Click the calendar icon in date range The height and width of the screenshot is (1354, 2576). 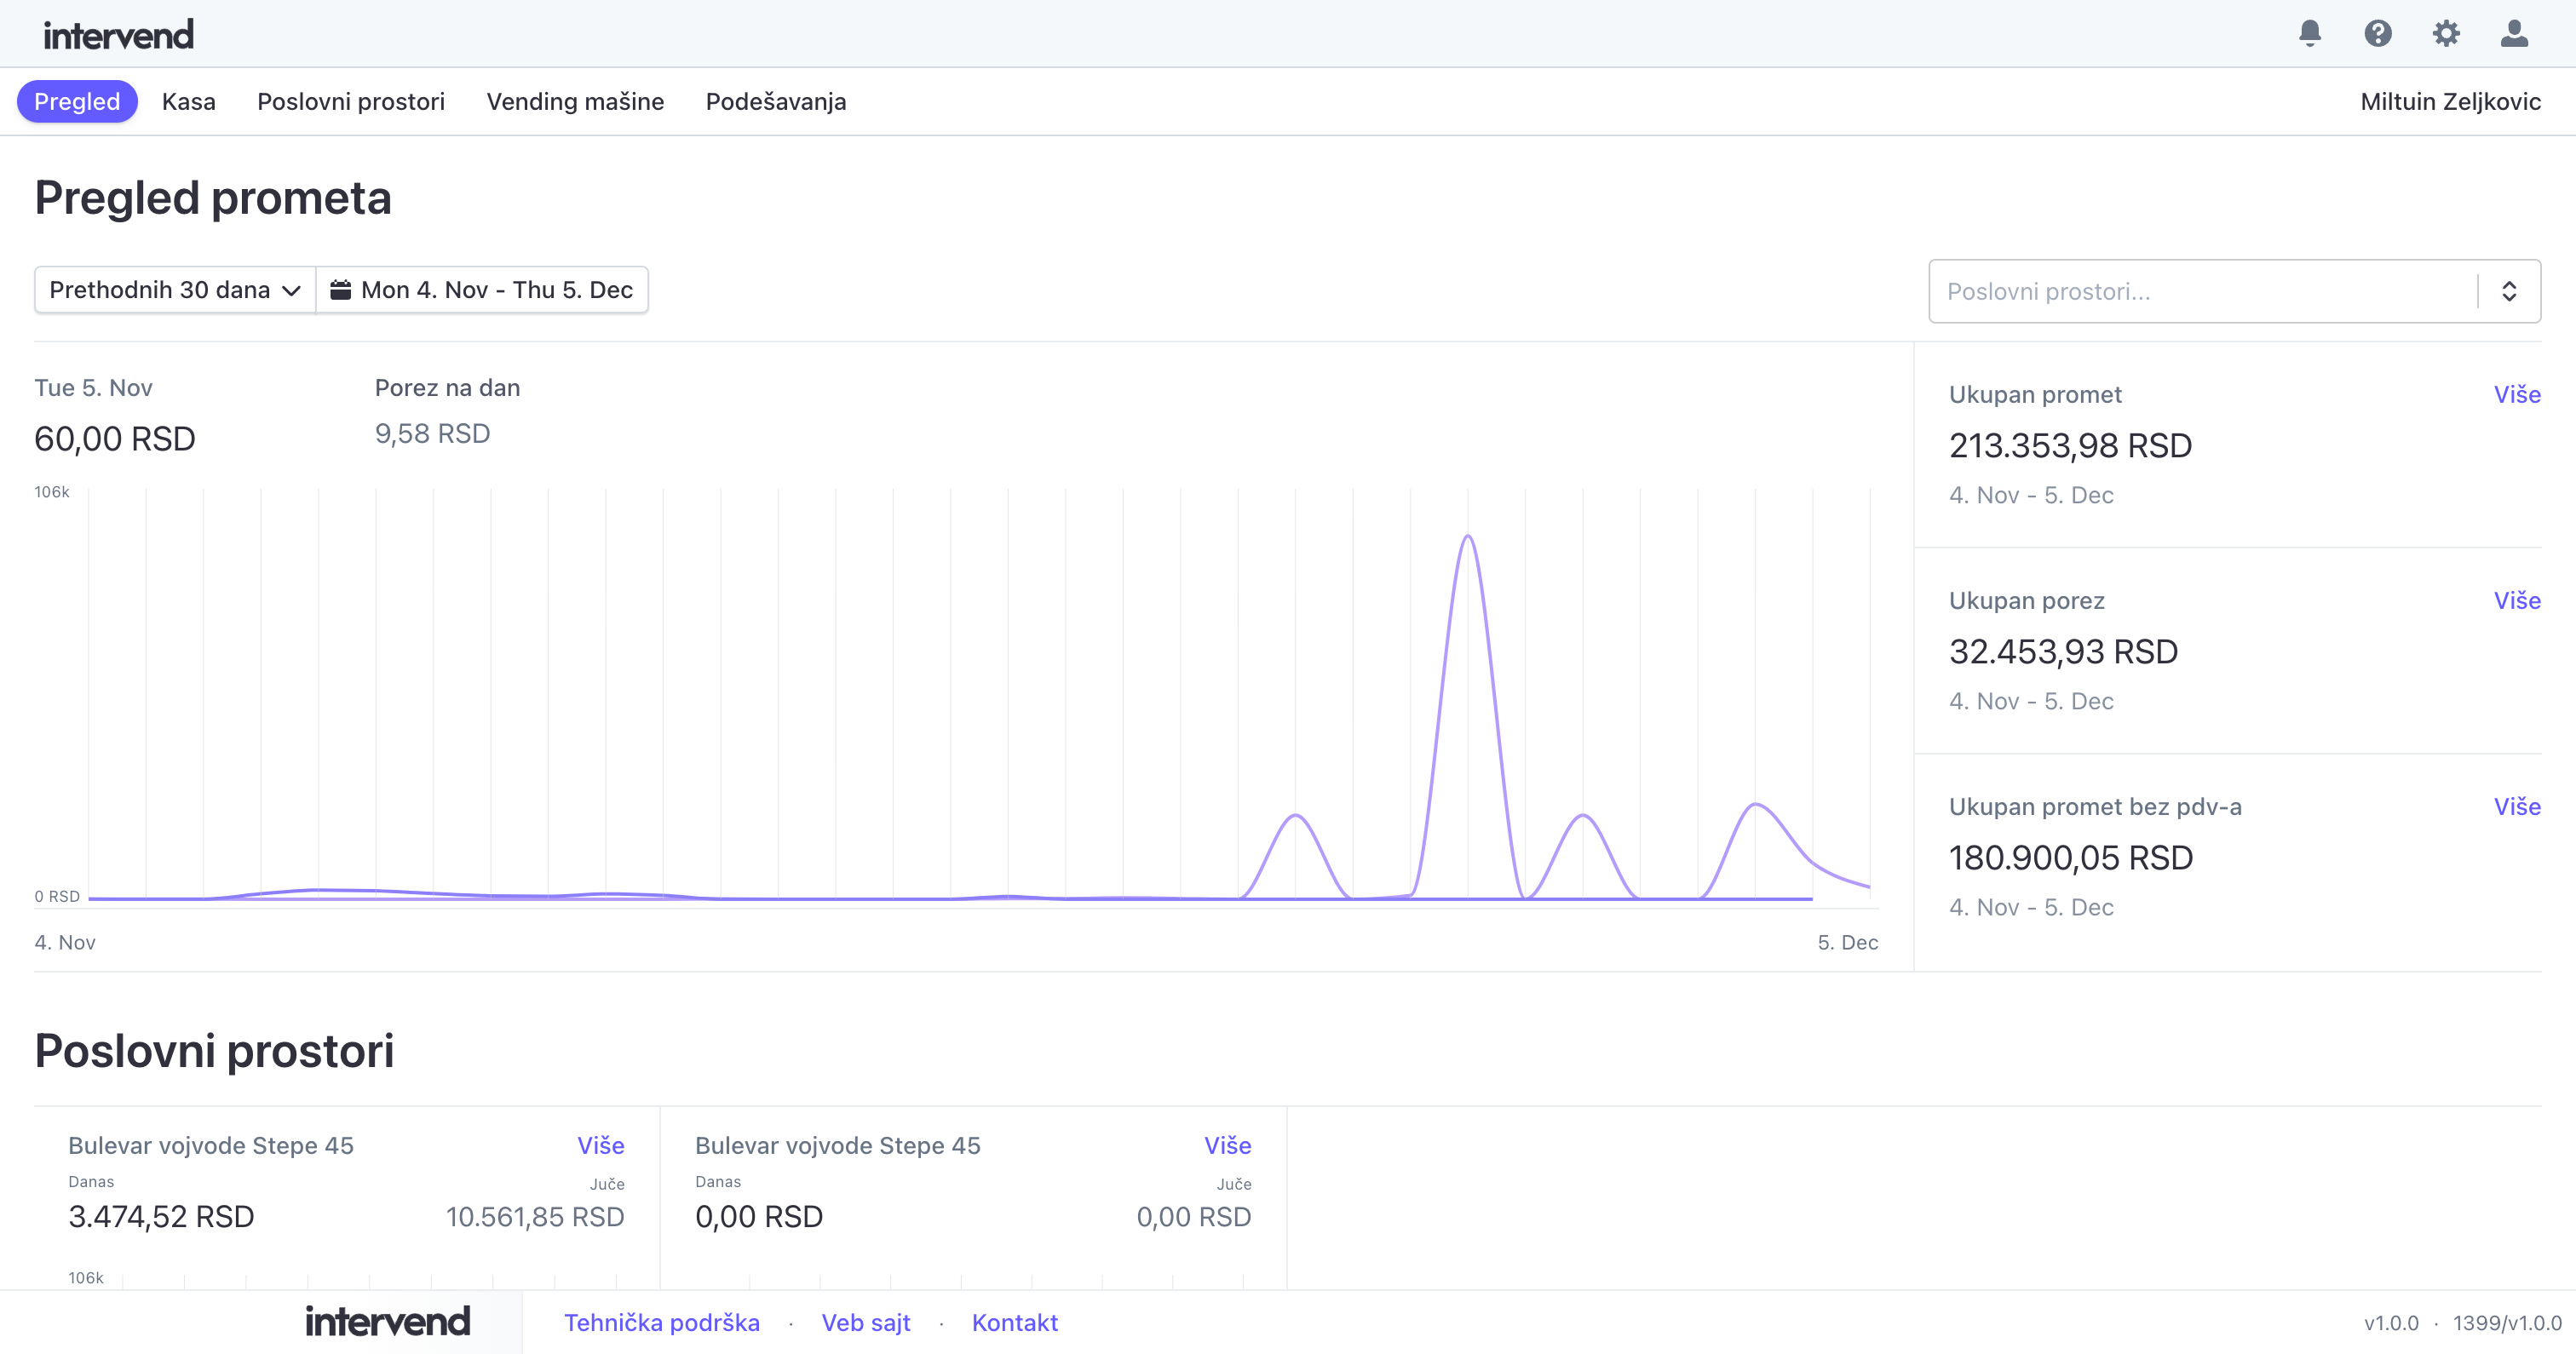tap(340, 290)
